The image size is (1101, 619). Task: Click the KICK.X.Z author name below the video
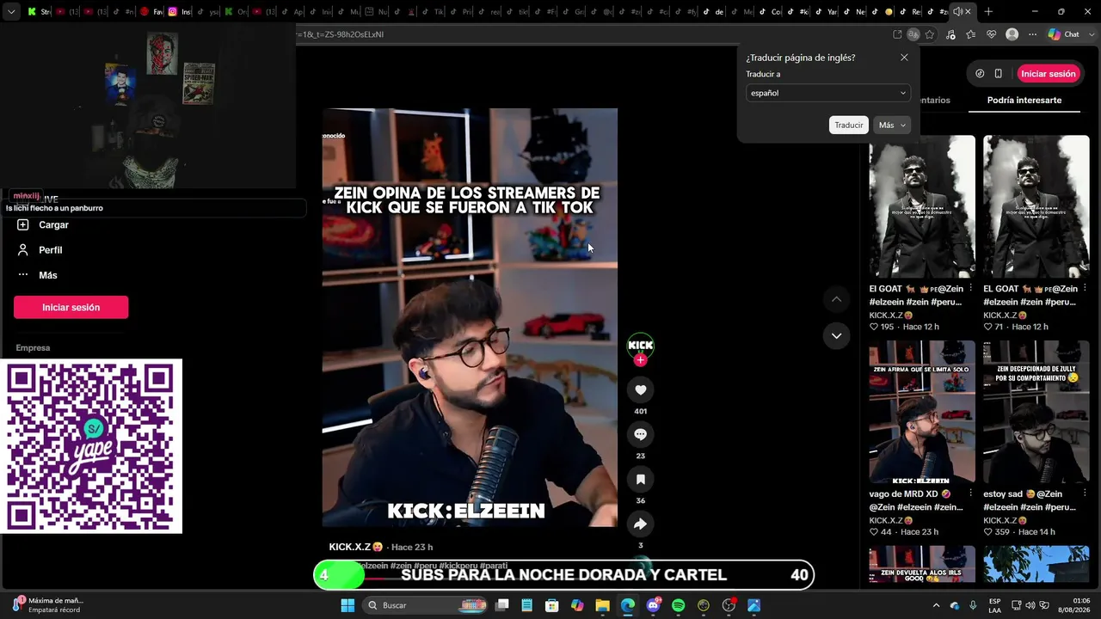[x=356, y=547]
